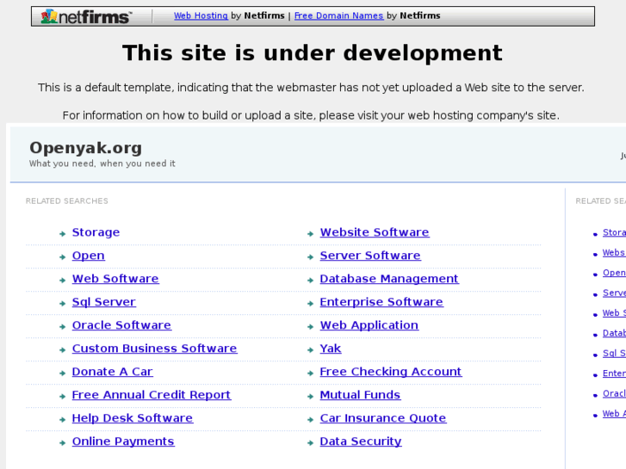Screen dimensions: 626x469
Task: Click the arrow icon beside Free Checking Account
Action: 310,373
